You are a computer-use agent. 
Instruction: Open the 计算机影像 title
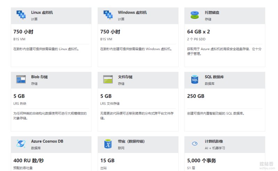[x=214, y=141]
